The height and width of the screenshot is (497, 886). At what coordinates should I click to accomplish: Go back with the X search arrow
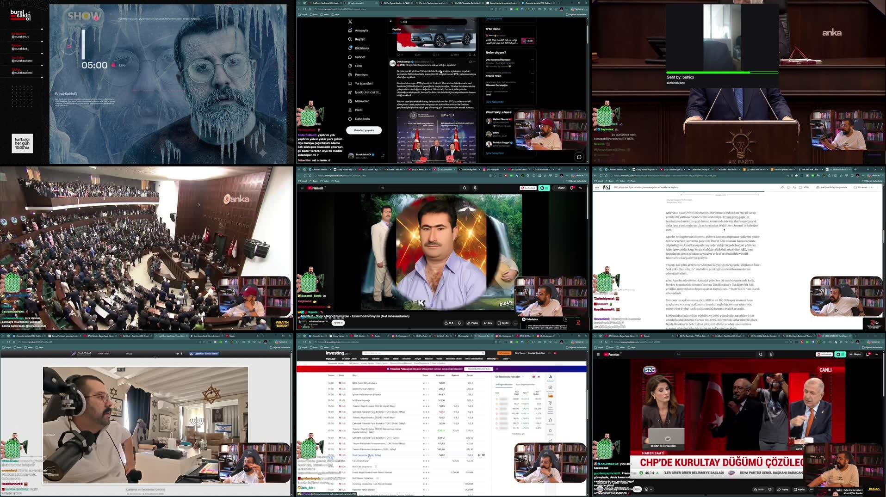coord(391,21)
